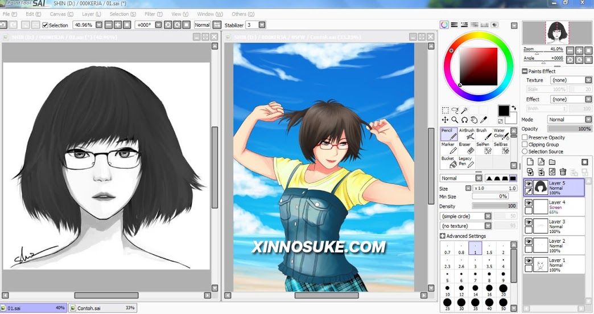Screen dimensions: 594x314
Task: Delete the selected layer with trash icon
Action: coord(563,172)
